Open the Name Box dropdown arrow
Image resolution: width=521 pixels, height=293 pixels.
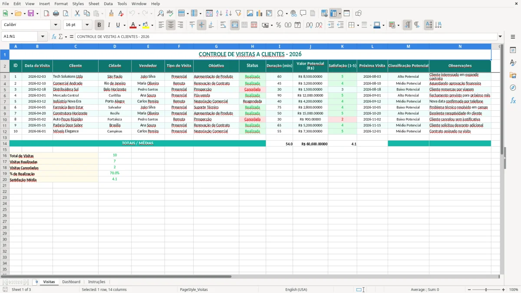click(x=43, y=36)
